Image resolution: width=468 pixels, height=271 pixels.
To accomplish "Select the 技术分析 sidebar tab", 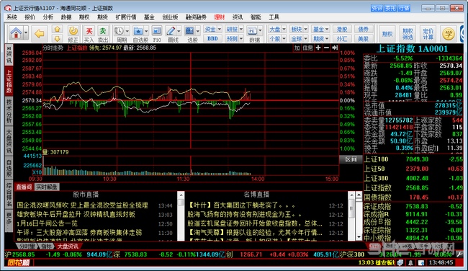I will tap(9, 111).
